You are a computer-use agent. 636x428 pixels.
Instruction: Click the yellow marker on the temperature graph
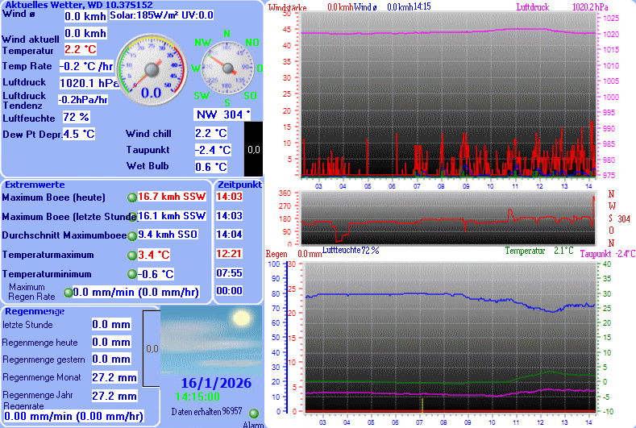click(422, 404)
